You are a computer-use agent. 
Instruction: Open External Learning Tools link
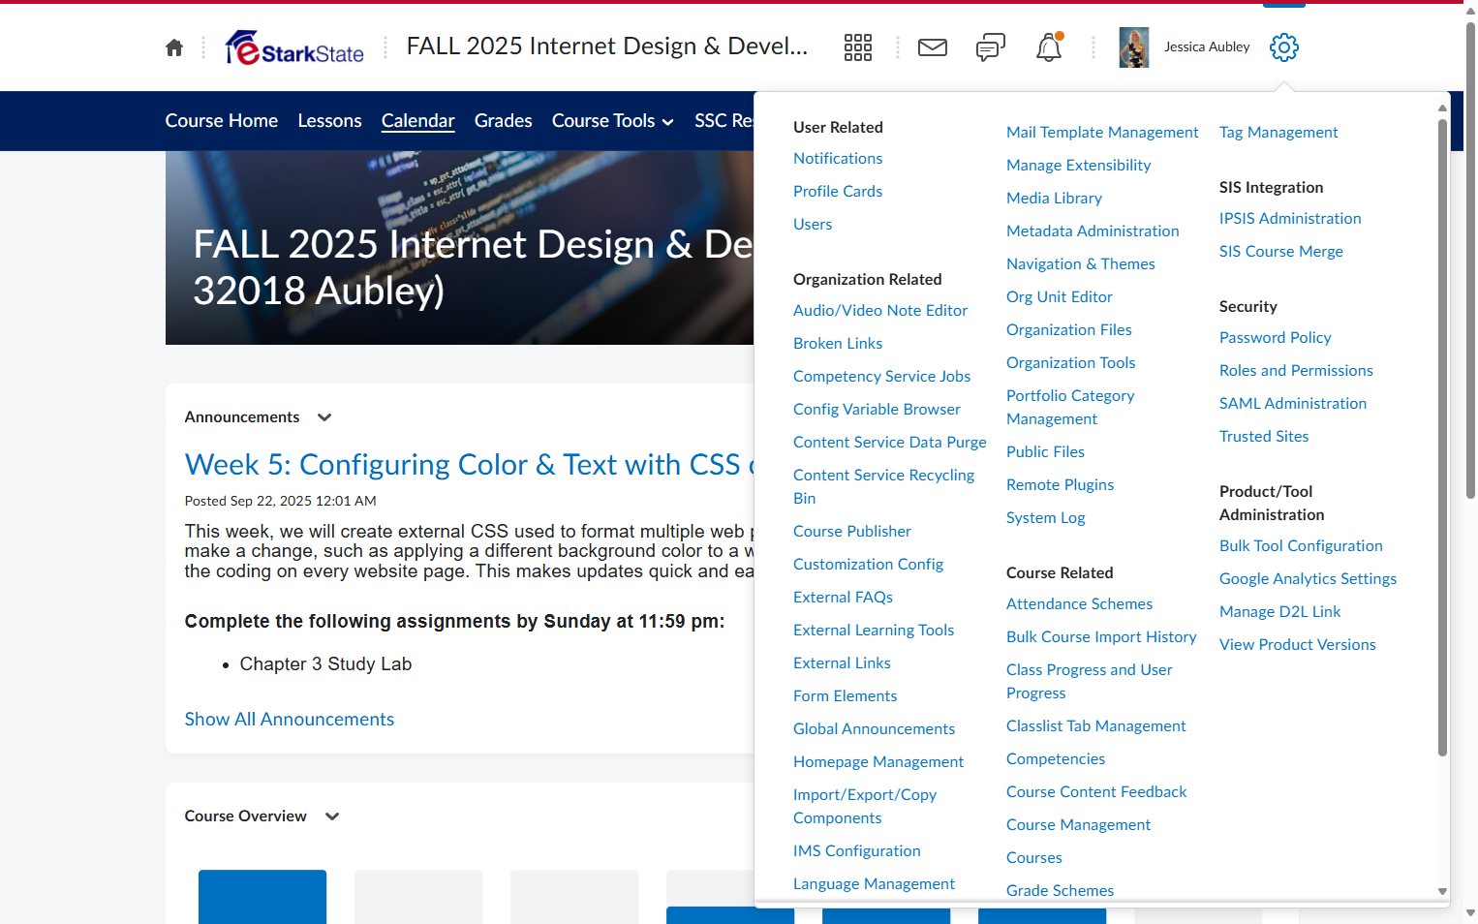[x=874, y=631]
